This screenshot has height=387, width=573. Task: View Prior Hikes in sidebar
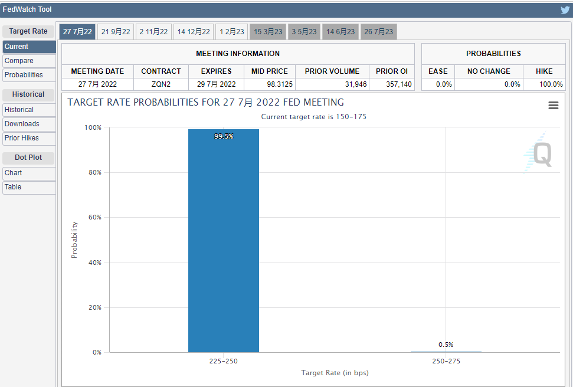(29, 138)
